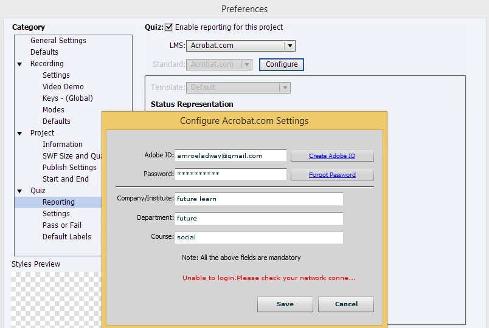Open Information under Project
This screenshot has width=489, height=328.
click(x=63, y=144)
